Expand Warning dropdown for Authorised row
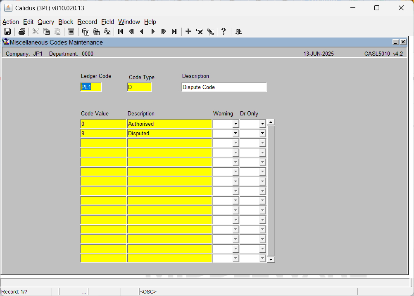 236,124
